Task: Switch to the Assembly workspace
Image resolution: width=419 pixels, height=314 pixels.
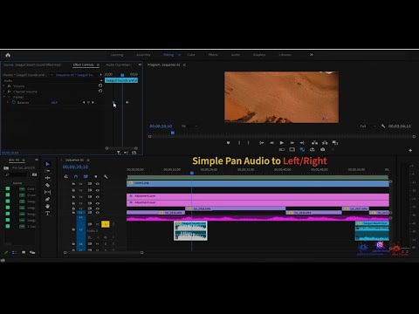Action: pyautogui.click(x=143, y=55)
